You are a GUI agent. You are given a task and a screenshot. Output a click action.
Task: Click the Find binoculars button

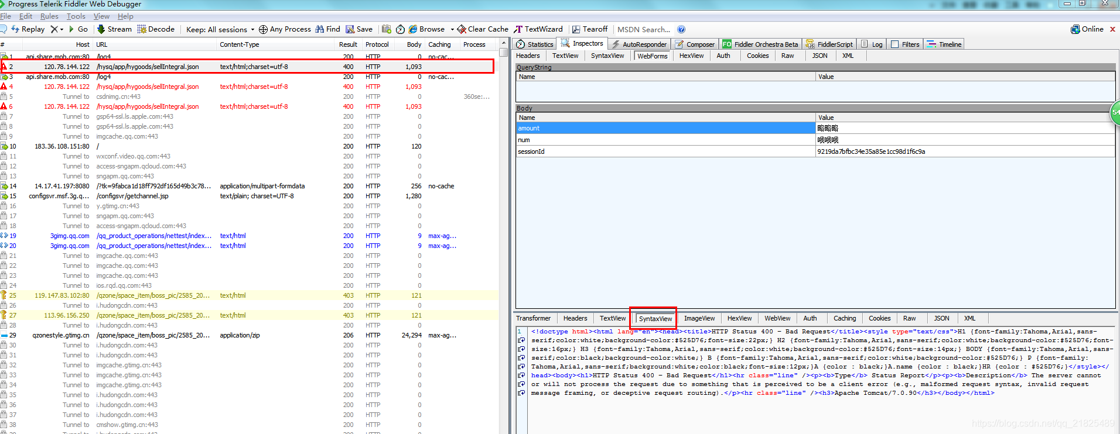pyautogui.click(x=327, y=29)
